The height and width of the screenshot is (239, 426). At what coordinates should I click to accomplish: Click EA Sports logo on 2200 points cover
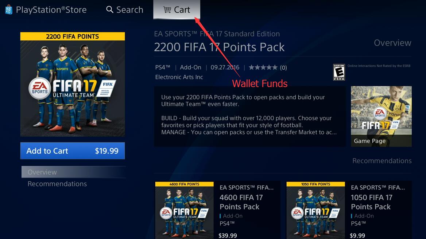tap(40, 89)
